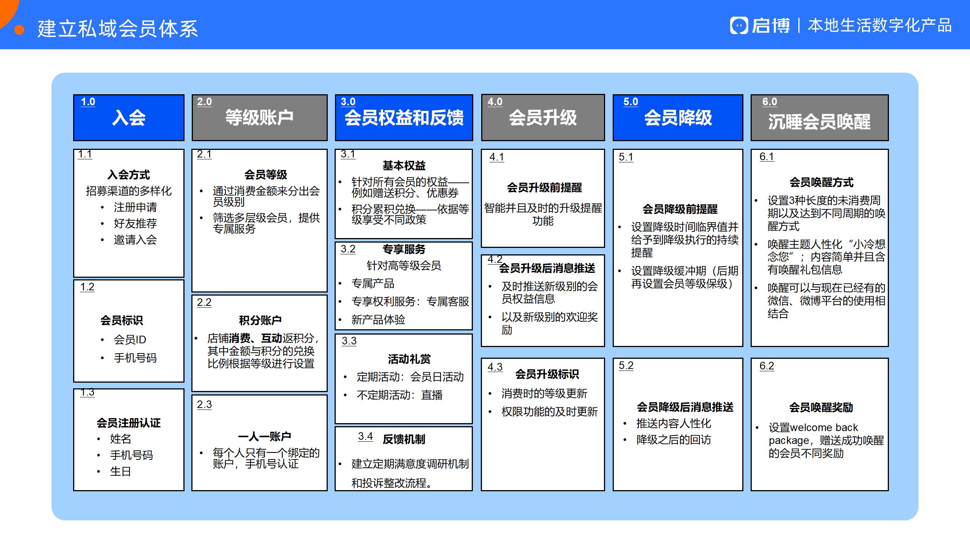Click the 4.3 会员升级标识 card

543,424
